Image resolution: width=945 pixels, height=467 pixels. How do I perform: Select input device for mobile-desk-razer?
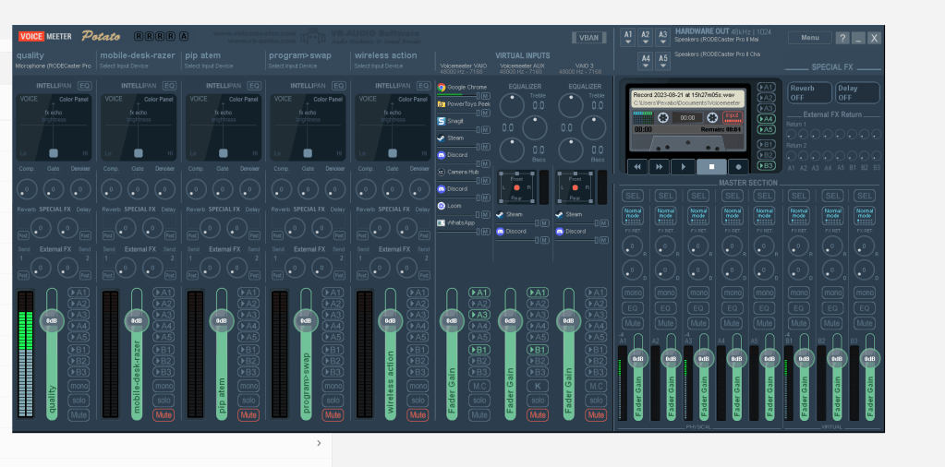tap(124, 66)
